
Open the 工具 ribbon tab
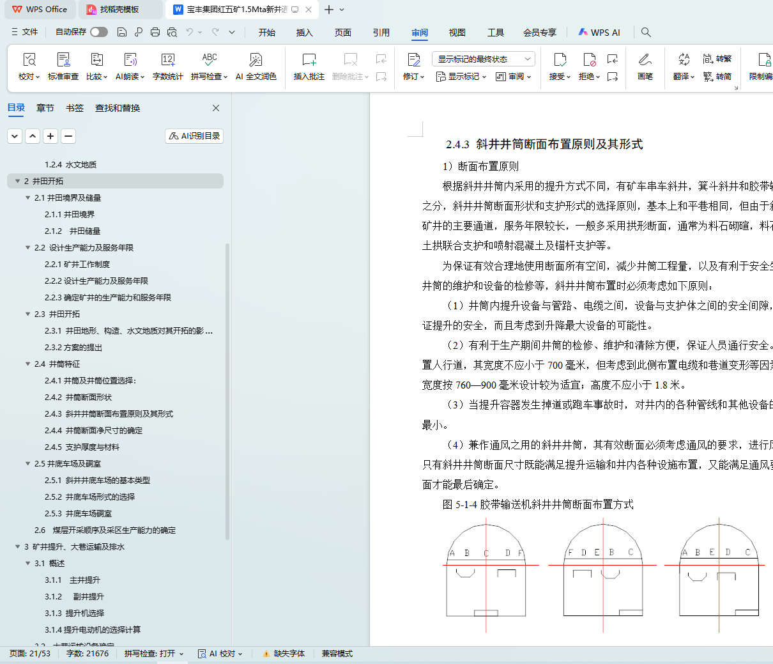tap(496, 33)
